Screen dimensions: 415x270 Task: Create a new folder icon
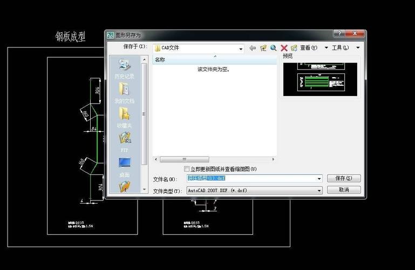click(x=294, y=48)
